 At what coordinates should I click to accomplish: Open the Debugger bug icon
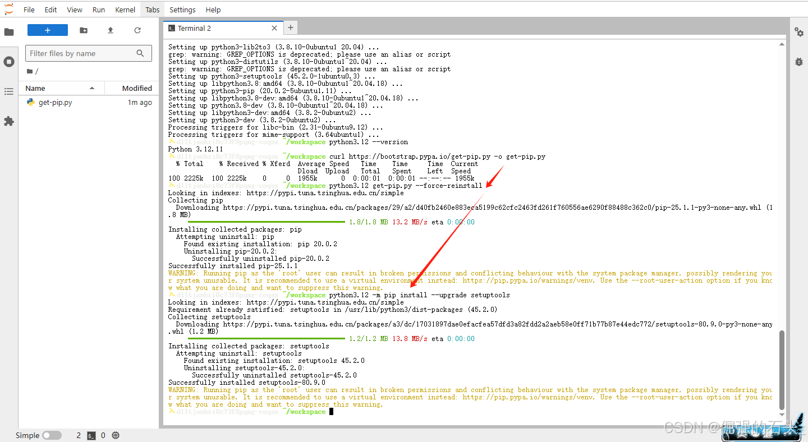799,62
